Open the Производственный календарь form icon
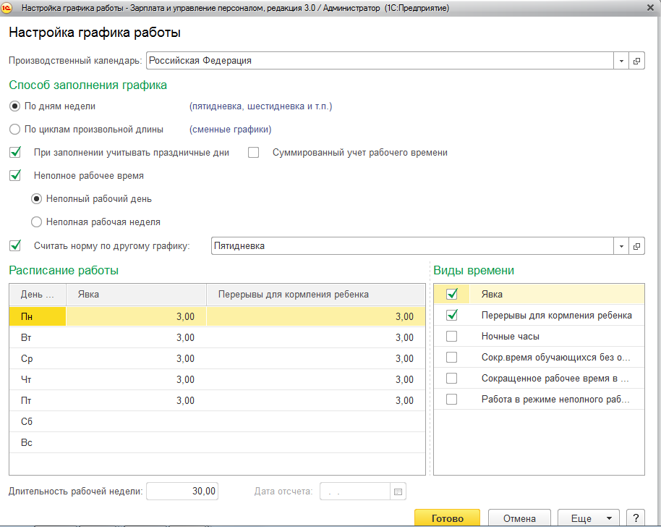The width and height of the screenshot is (661, 527). click(637, 61)
